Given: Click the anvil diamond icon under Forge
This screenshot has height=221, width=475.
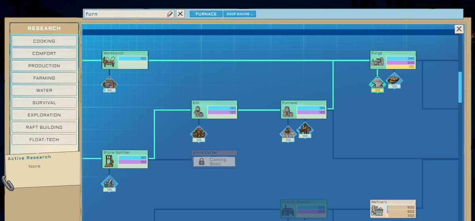Looking at the screenshot, I should 377,84.
